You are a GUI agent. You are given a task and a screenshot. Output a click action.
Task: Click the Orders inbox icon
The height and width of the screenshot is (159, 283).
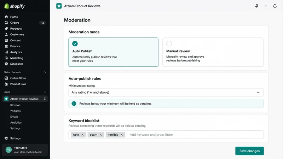(6, 23)
